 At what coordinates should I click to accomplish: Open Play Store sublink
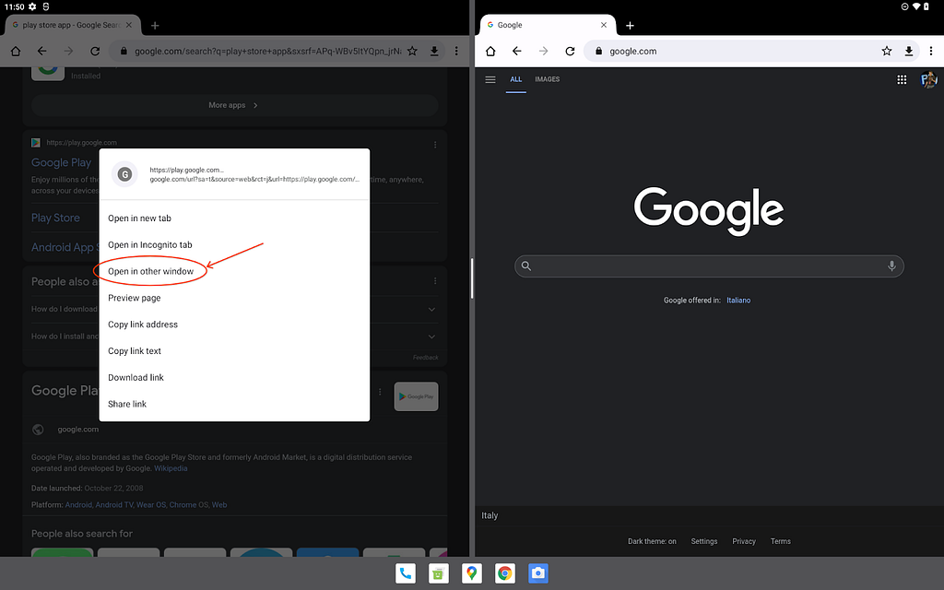click(55, 218)
